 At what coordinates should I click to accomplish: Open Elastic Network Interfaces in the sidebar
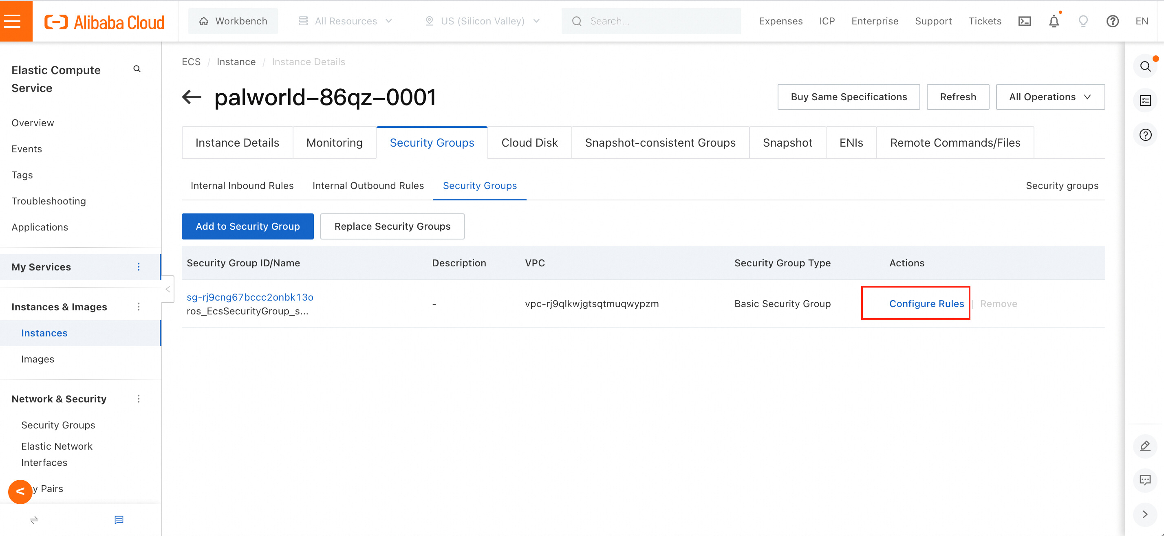click(x=57, y=454)
